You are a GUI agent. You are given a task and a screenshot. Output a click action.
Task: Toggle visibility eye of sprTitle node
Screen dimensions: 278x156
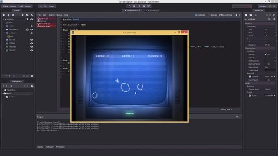pos(32,40)
